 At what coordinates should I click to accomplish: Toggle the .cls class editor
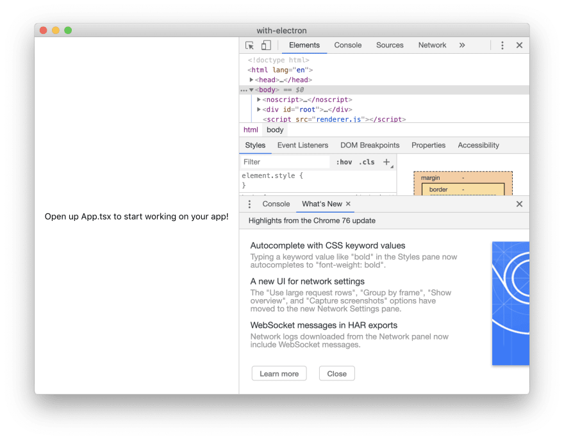[x=367, y=162]
